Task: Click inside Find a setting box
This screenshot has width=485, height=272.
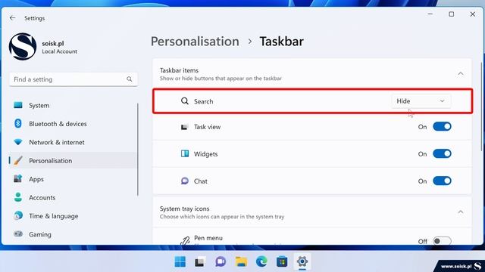Action: [74, 79]
